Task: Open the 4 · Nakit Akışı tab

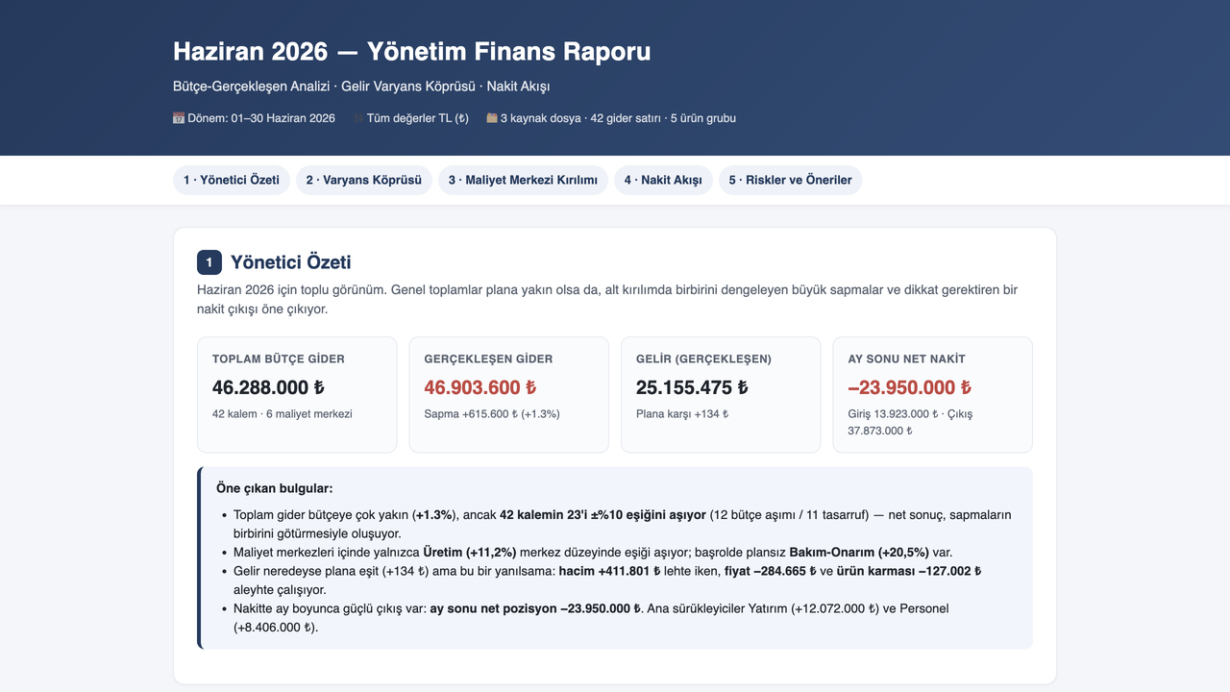Action: click(663, 180)
